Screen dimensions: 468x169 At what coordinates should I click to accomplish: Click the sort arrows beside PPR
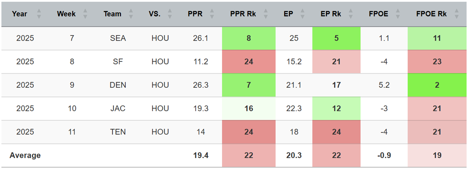(212, 14)
